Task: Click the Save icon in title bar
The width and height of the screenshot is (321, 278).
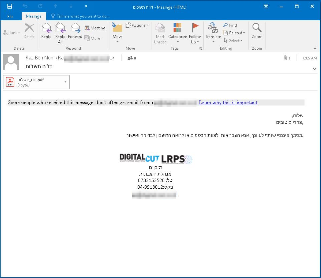Action: pyautogui.click(x=10, y=6)
